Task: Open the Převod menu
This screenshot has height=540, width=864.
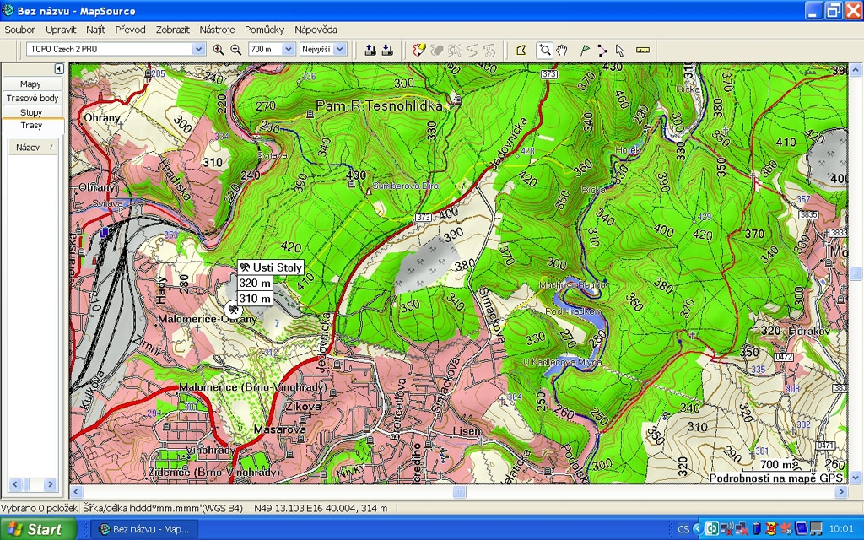Action: point(131,30)
